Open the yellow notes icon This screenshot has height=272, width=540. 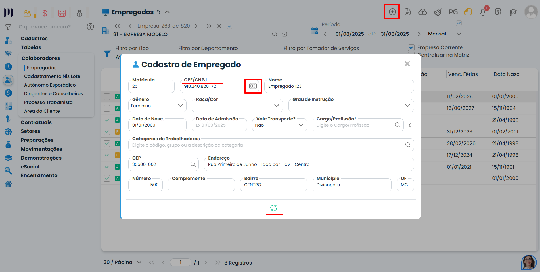[x=468, y=12]
